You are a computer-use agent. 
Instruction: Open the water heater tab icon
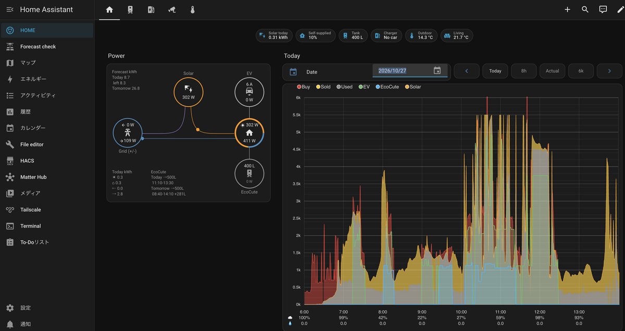click(130, 10)
